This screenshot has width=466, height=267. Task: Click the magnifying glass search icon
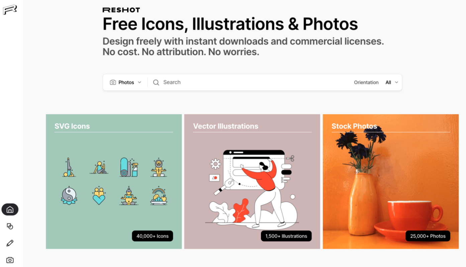(x=156, y=82)
